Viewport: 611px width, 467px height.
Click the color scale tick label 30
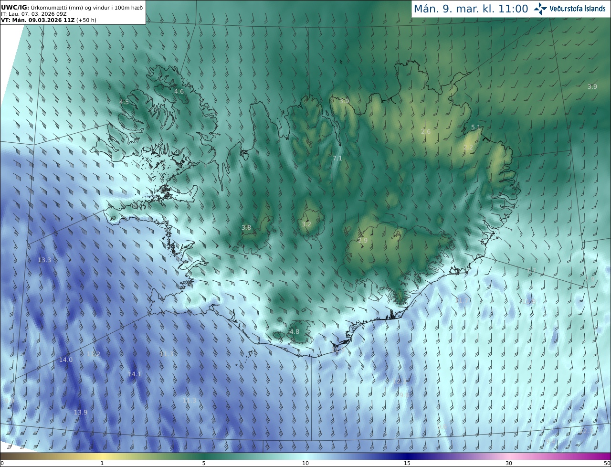[509, 463]
